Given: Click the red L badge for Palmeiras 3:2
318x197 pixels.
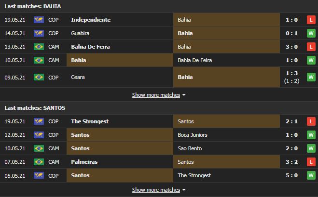Looking at the screenshot, I should pyautogui.click(x=311, y=162).
